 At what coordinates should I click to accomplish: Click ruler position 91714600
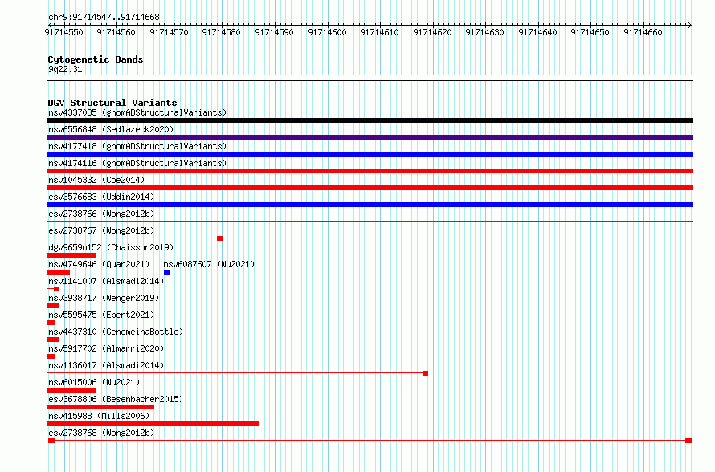[x=327, y=32]
